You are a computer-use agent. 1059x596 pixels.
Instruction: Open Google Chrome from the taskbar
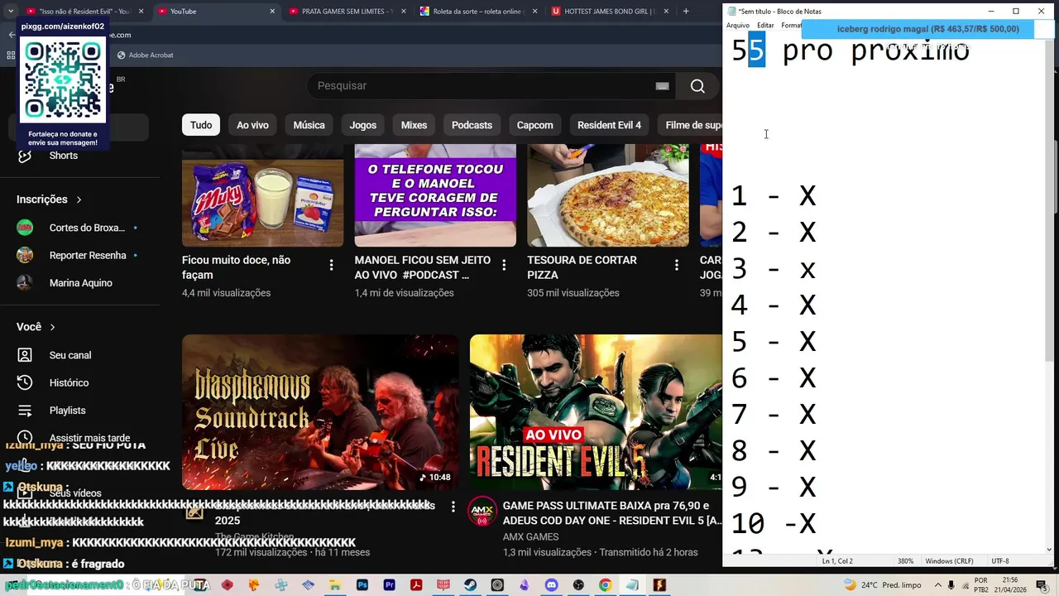[606, 584]
